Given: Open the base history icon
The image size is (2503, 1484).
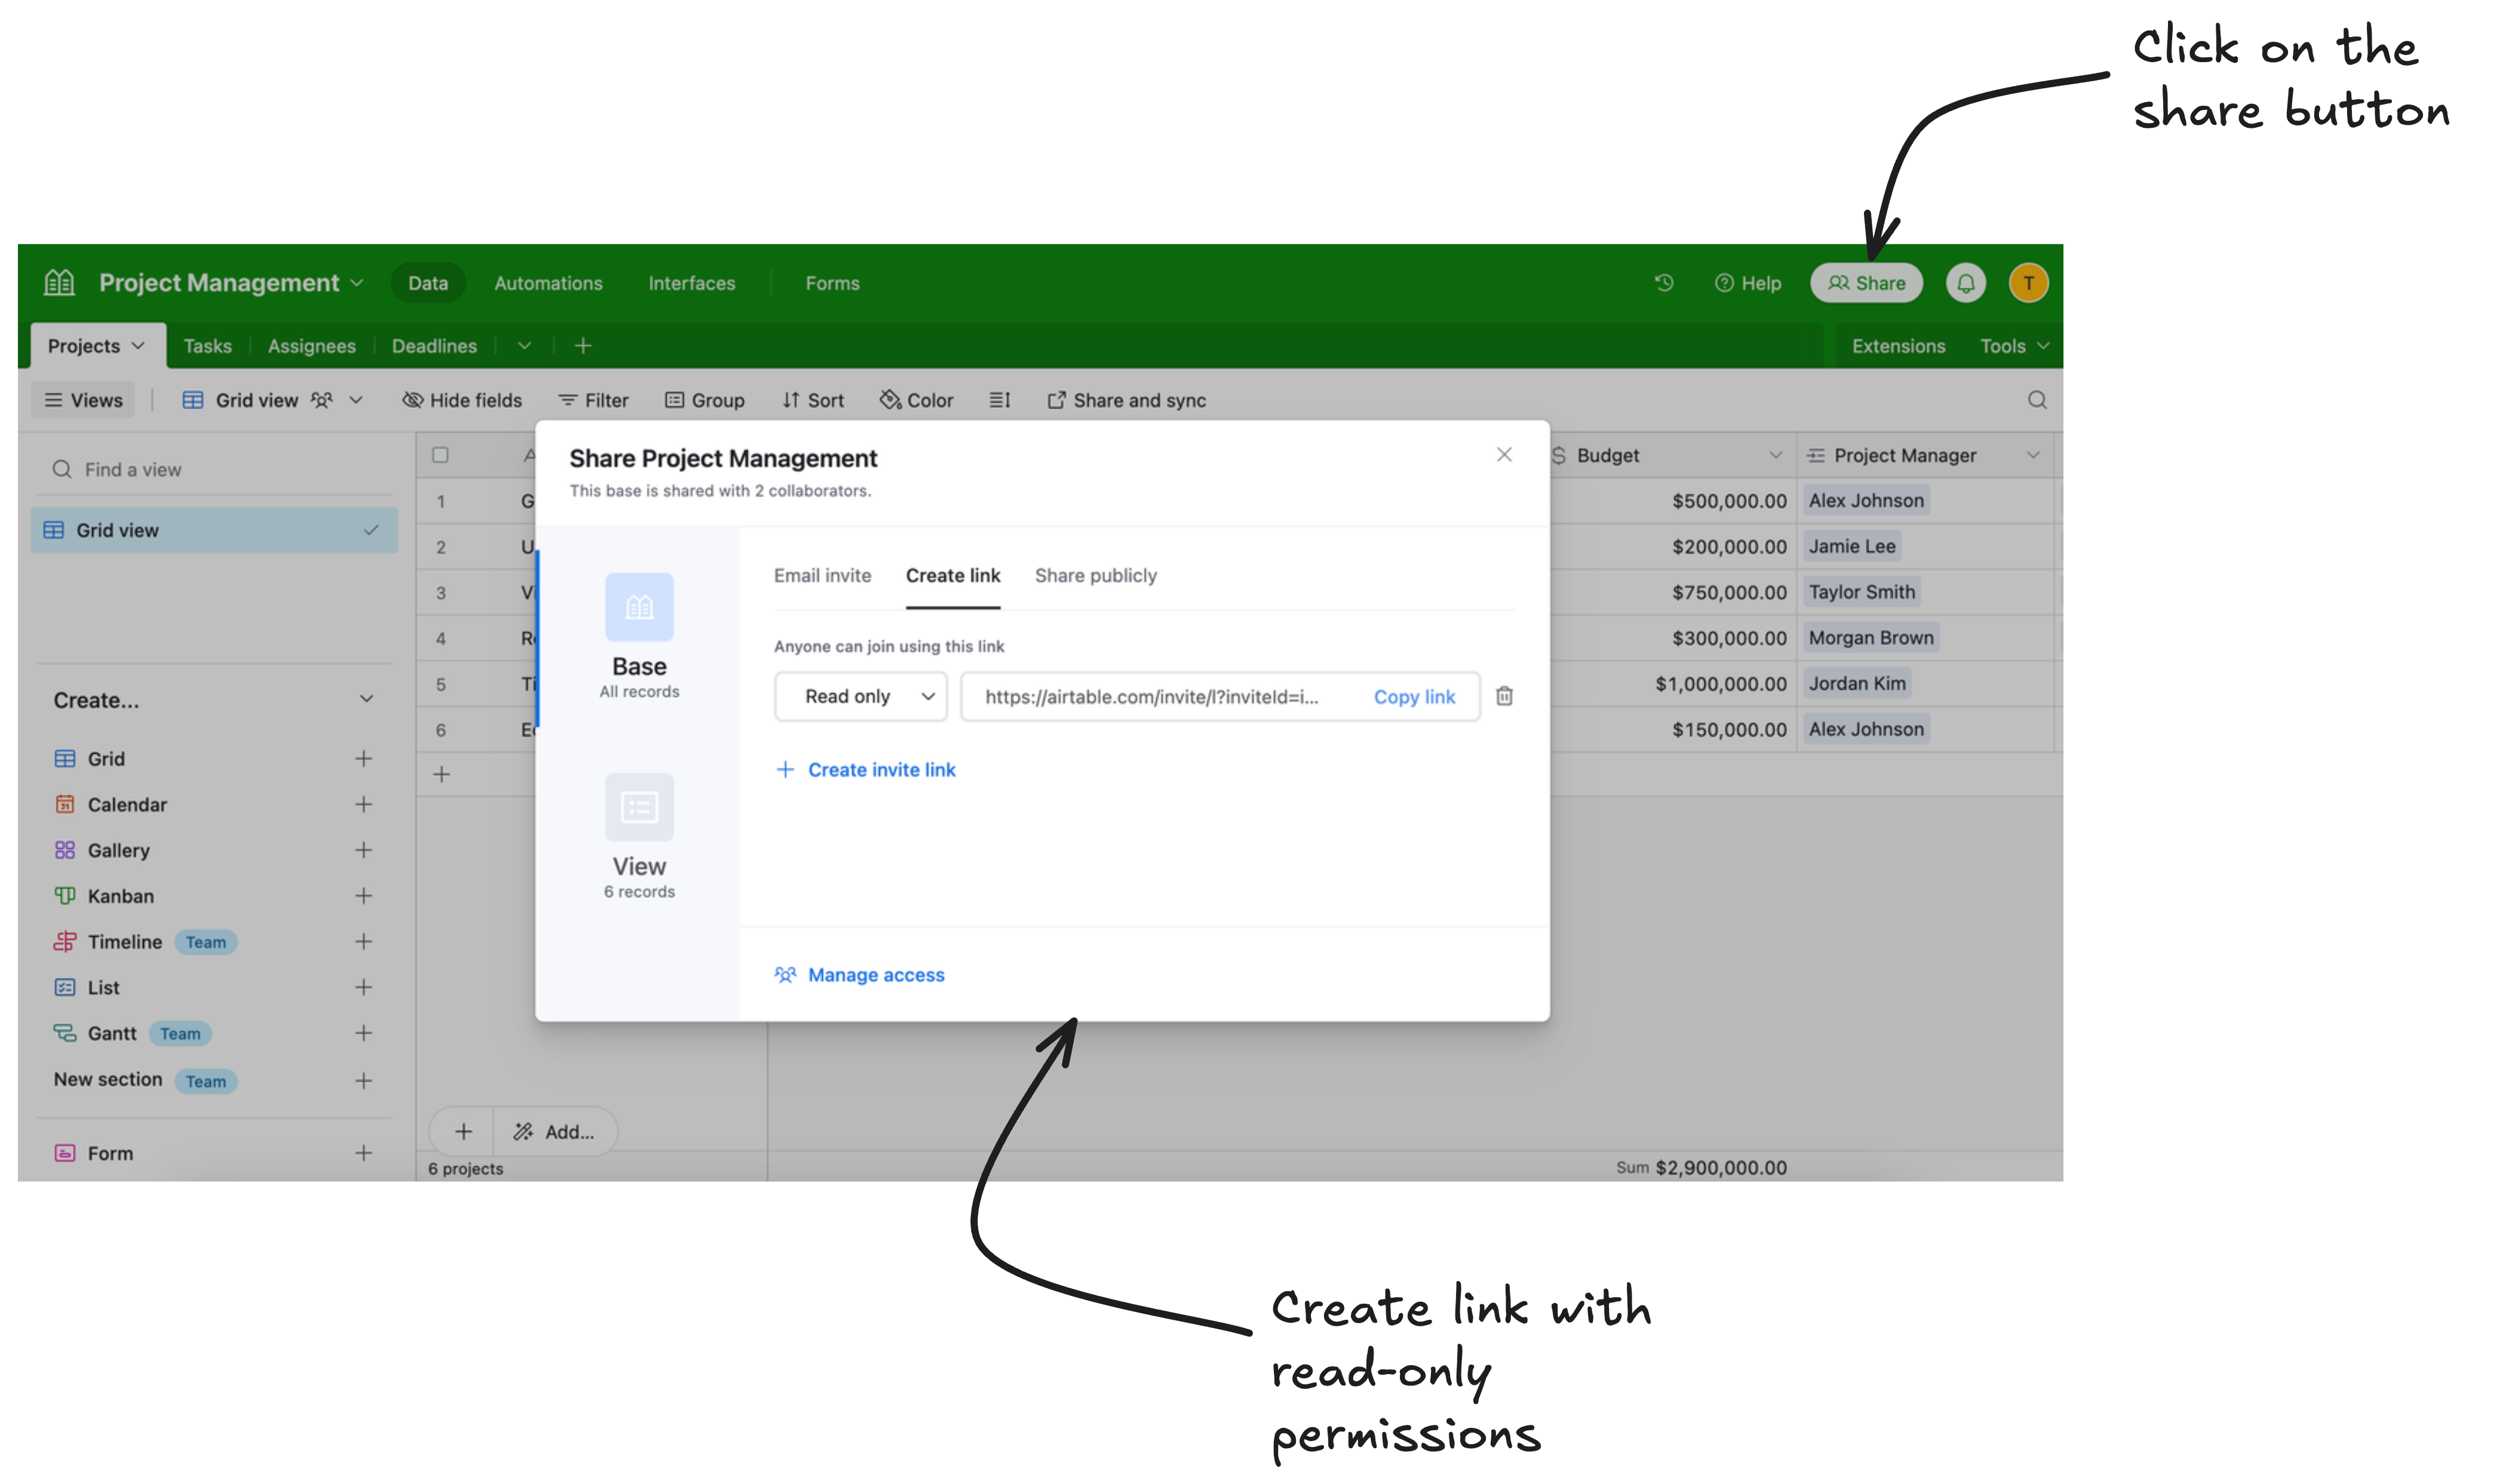Looking at the screenshot, I should (1663, 283).
